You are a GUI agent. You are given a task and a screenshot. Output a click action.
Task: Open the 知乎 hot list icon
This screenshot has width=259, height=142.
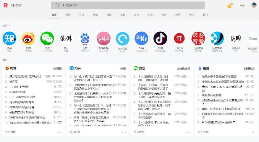click(x=9, y=38)
